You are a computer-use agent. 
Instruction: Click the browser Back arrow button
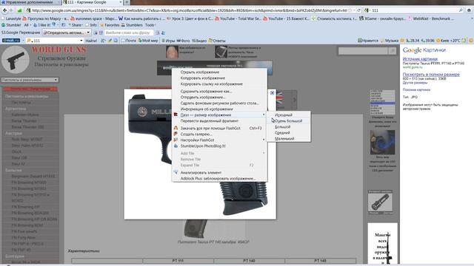tap(4, 10)
